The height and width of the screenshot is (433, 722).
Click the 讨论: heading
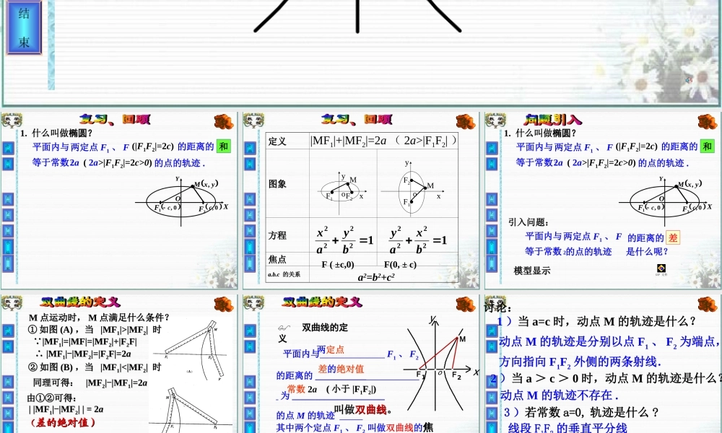(497, 307)
